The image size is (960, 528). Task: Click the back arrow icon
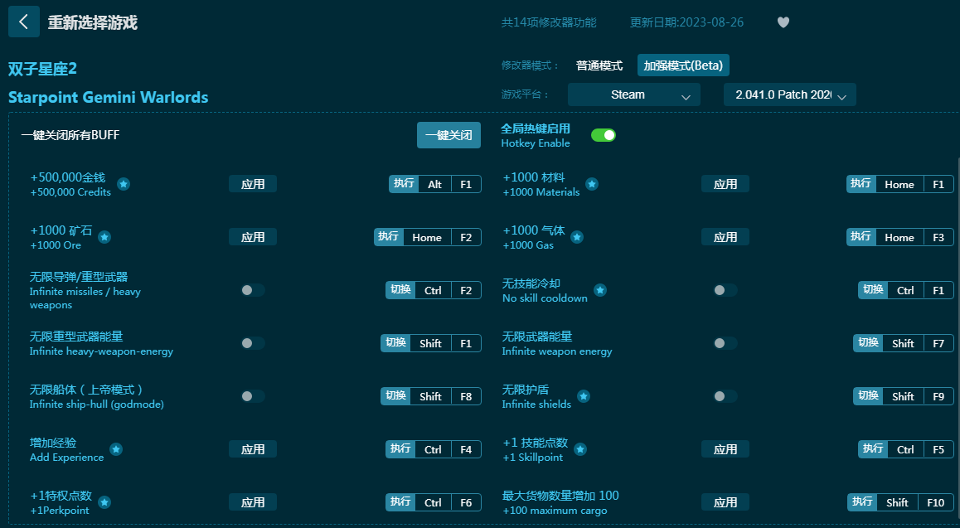[24, 22]
